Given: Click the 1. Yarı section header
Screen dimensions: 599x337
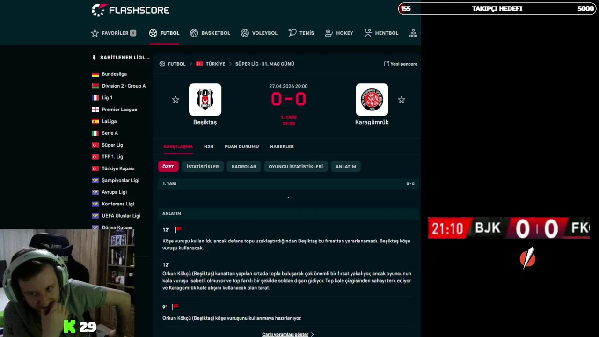Looking at the screenshot, I should (288, 183).
